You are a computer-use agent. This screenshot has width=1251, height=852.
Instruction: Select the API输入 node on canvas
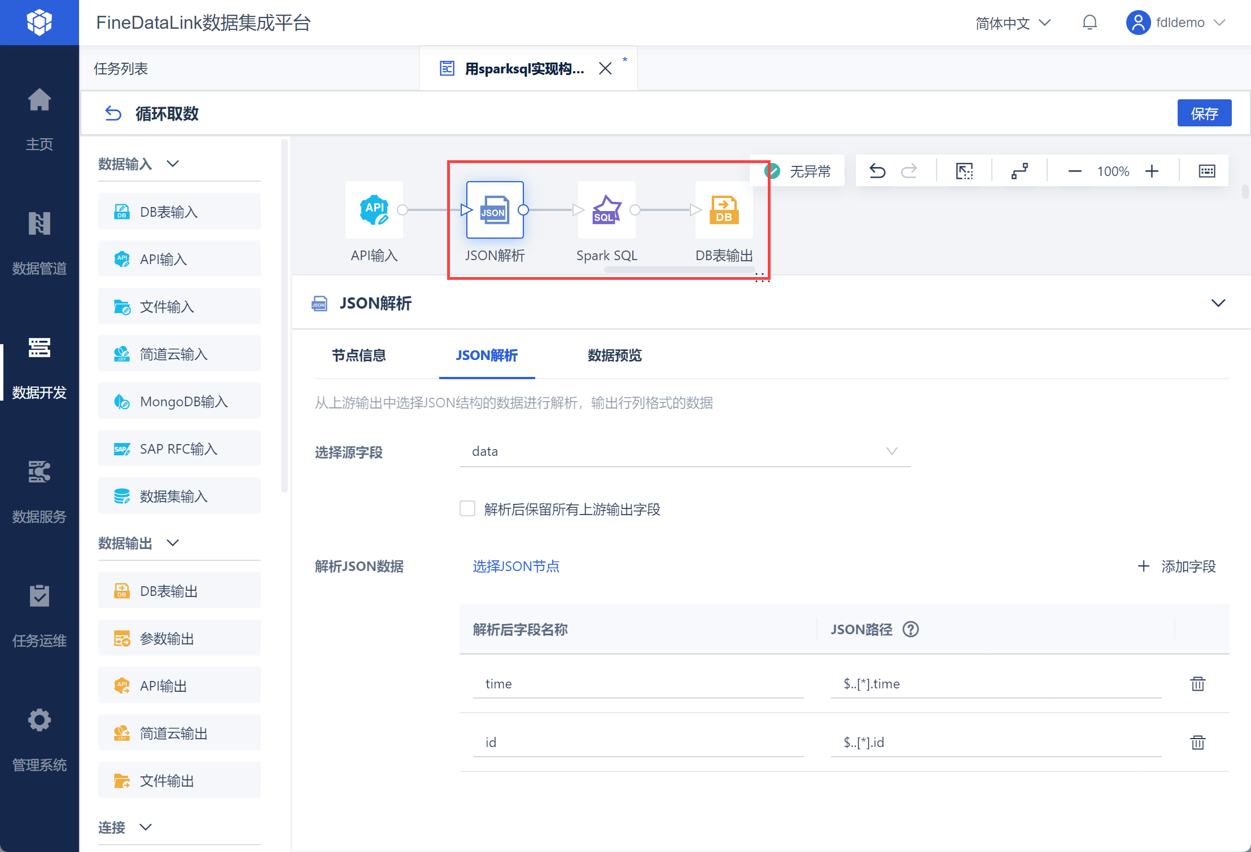coord(374,210)
